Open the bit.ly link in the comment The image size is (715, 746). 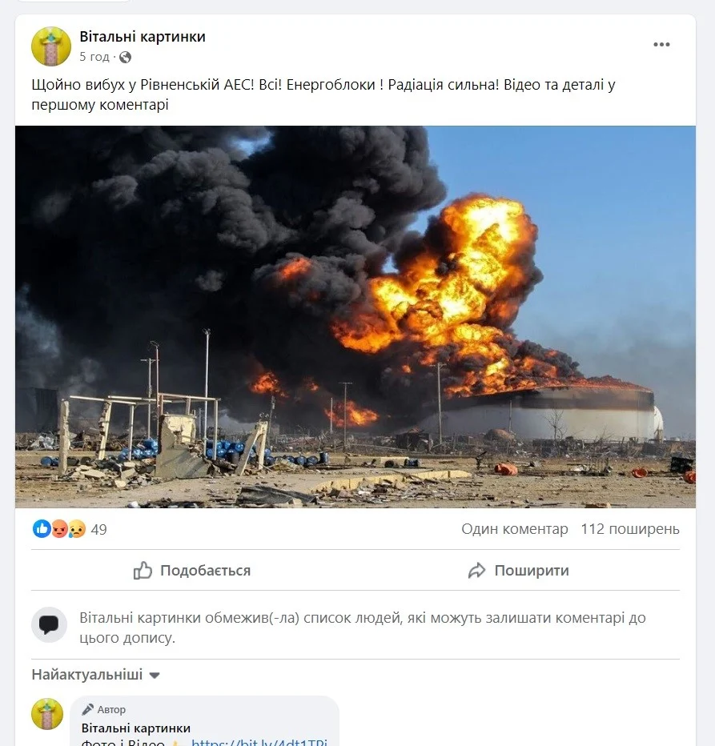[259, 742]
